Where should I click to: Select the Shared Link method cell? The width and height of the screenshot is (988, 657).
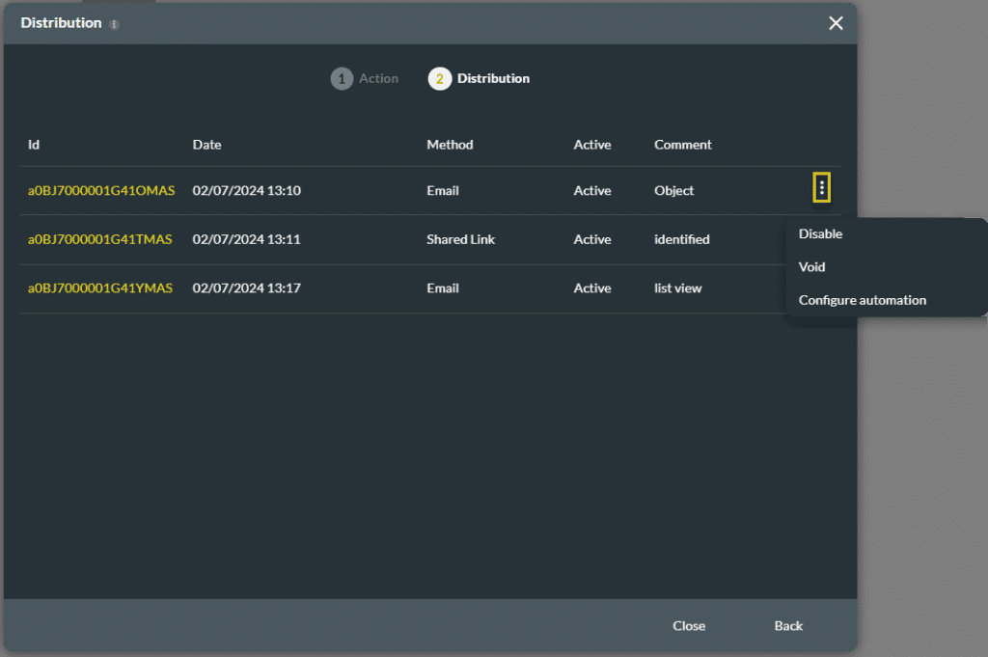pyautogui.click(x=460, y=239)
